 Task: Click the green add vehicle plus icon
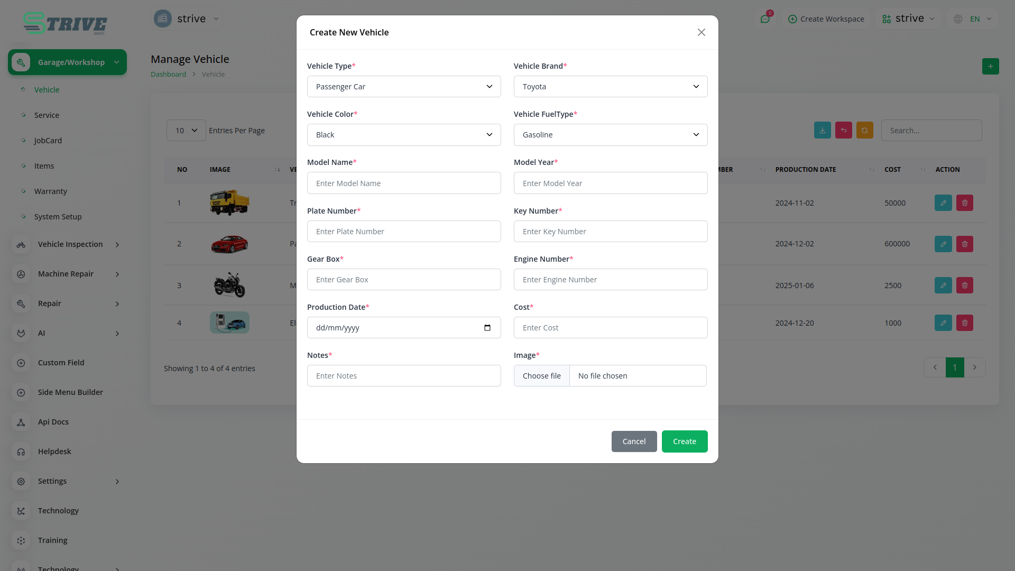tap(990, 67)
